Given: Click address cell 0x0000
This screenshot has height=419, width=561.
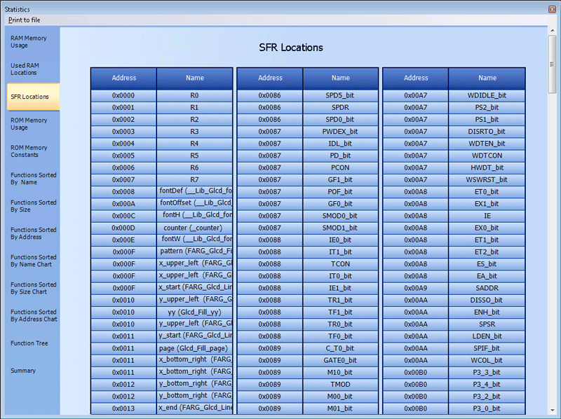Looking at the screenshot, I should coord(124,95).
